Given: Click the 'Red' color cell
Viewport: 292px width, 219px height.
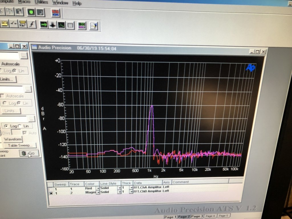Looking at the screenshot, I should pyautogui.click(x=90, y=188).
